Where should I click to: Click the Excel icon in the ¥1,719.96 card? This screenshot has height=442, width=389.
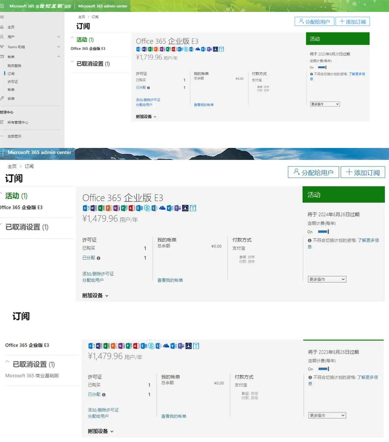151,49
